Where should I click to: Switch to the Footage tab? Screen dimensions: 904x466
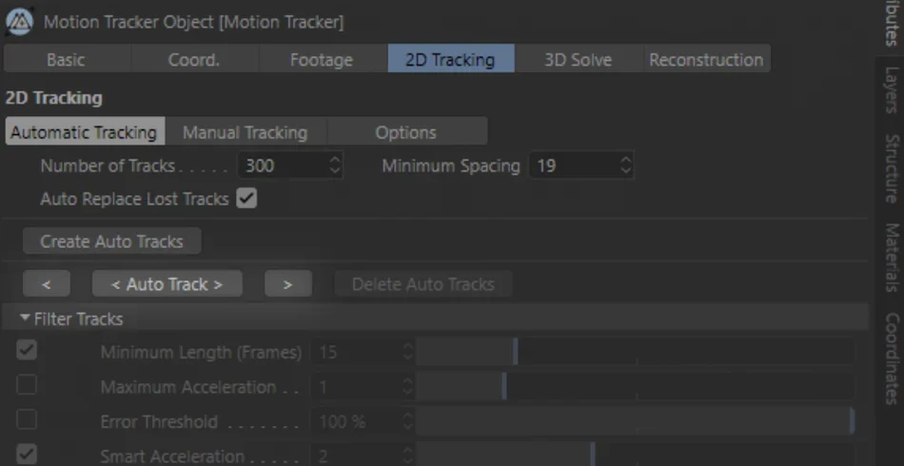[322, 59]
